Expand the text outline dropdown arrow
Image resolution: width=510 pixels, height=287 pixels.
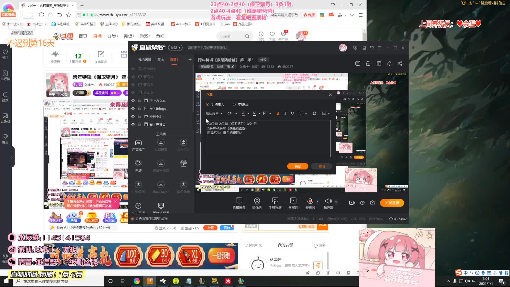tap(270, 113)
